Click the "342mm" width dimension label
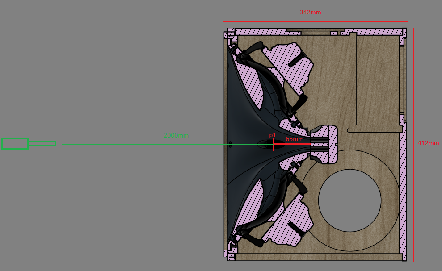442x271 pixels. pyautogui.click(x=310, y=12)
